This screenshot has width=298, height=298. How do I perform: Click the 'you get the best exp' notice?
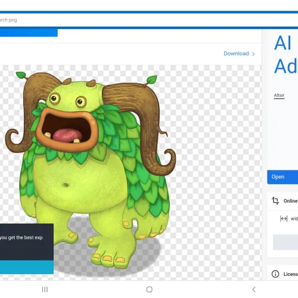21,238
